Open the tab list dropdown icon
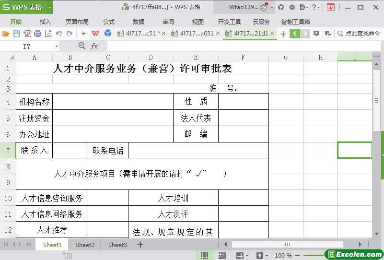 click(x=328, y=33)
